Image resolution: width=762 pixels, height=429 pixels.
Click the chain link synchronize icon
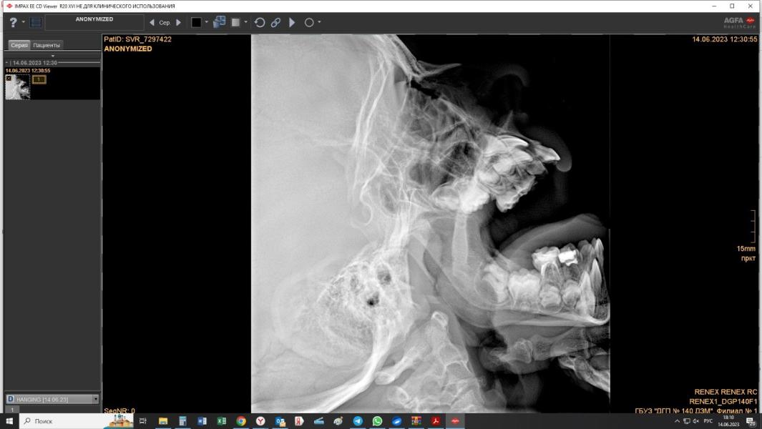pyautogui.click(x=275, y=22)
